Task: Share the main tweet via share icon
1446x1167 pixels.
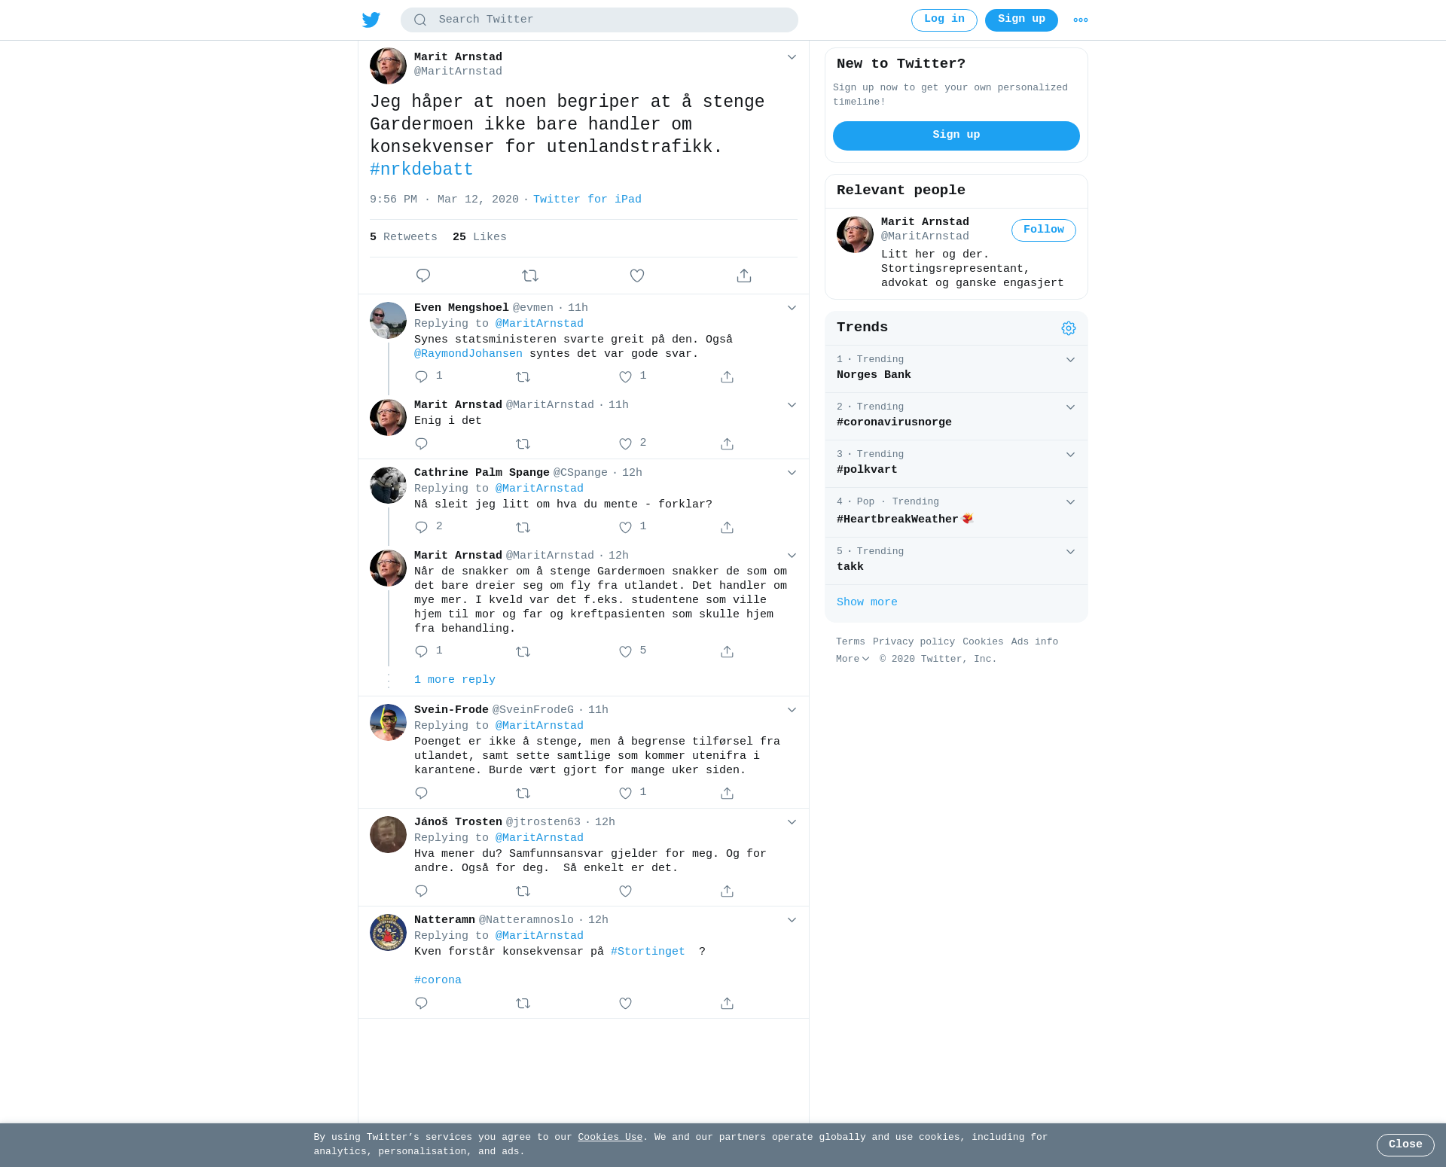Action: pyautogui.click(x=744, y=276)
